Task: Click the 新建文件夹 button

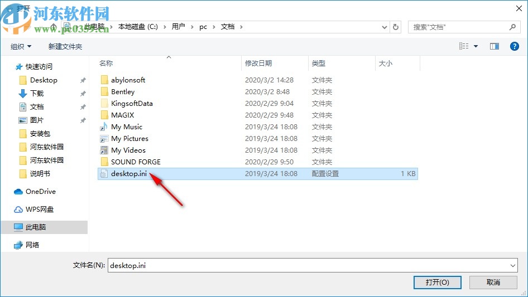Action: coord(65,46)
